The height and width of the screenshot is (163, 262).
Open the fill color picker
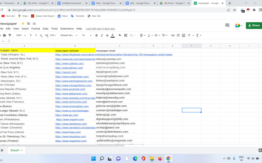coord(120,35)
